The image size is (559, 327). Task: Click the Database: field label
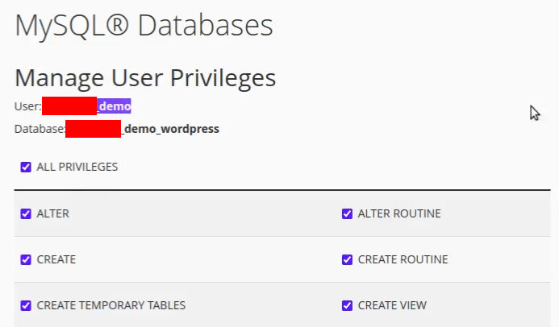tap(40, 129)
